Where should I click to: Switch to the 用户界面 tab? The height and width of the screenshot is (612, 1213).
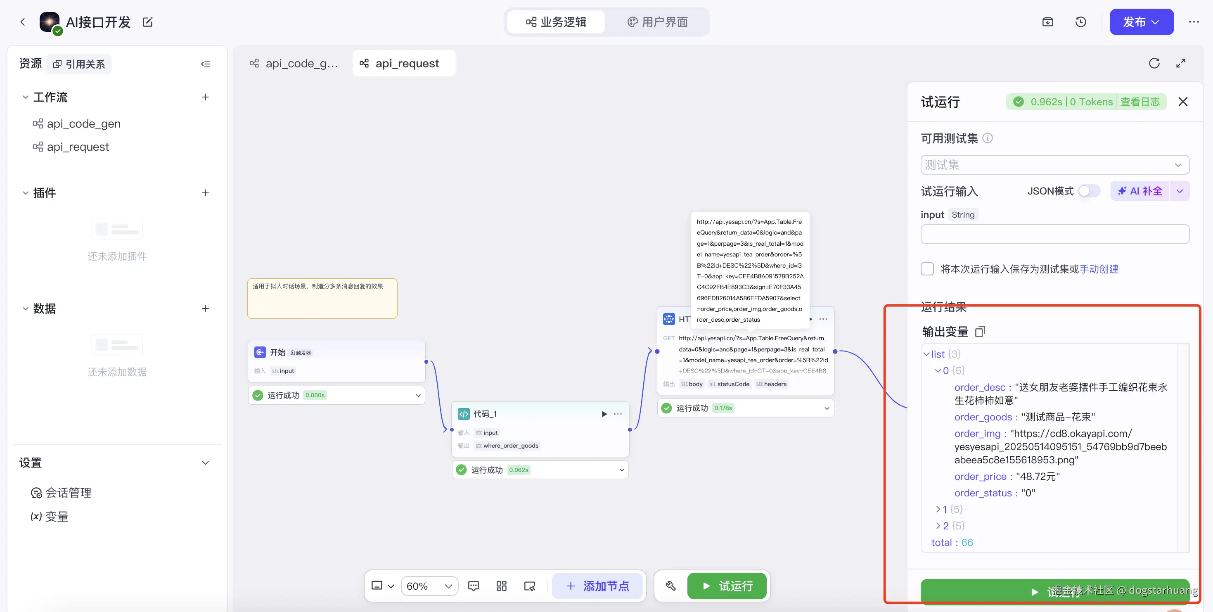657,22
